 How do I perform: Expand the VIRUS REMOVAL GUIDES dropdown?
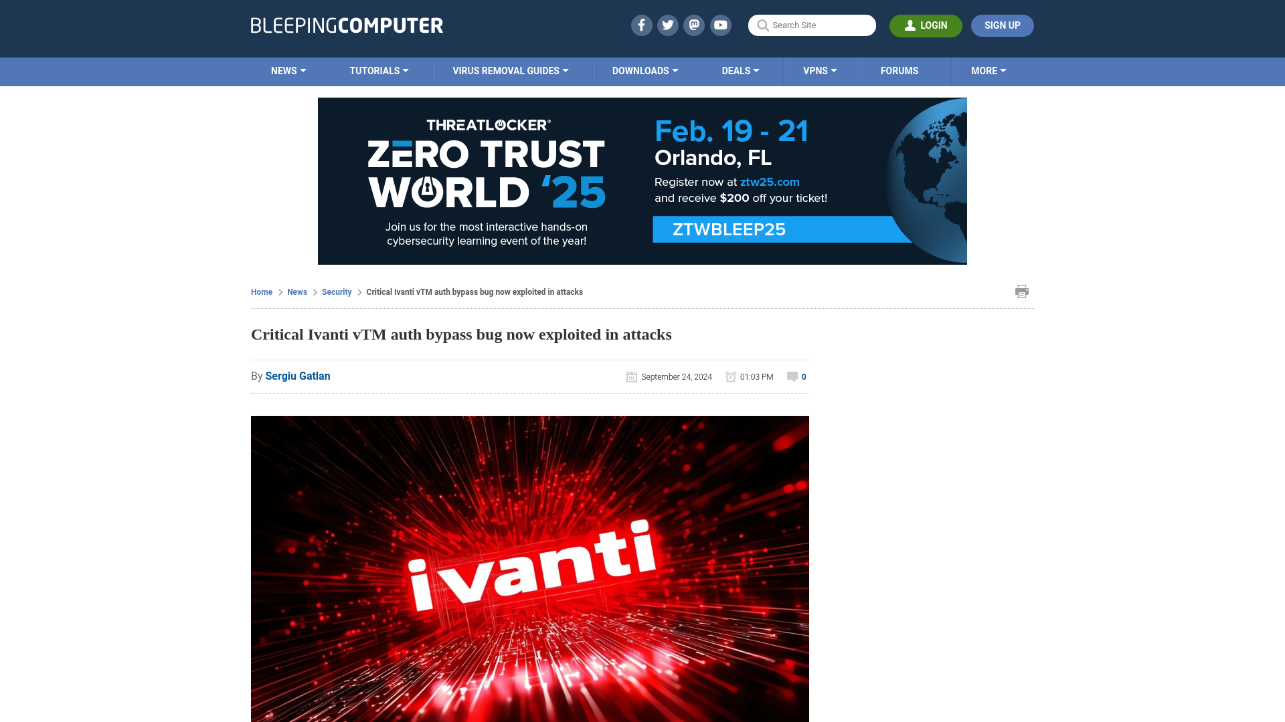510,70
